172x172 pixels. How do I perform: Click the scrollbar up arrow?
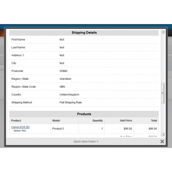163,32
